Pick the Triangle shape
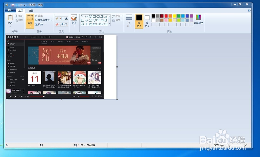The height and width of the screenshot is (157, 260). tap(106, 16)
